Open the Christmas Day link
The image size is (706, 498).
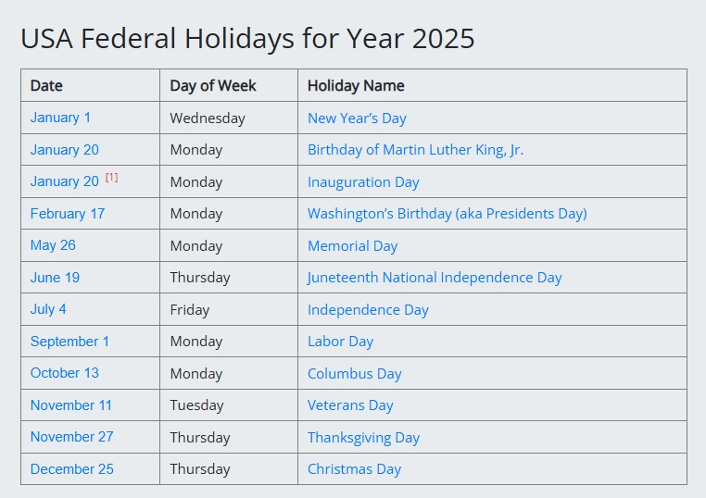(354, 469)
